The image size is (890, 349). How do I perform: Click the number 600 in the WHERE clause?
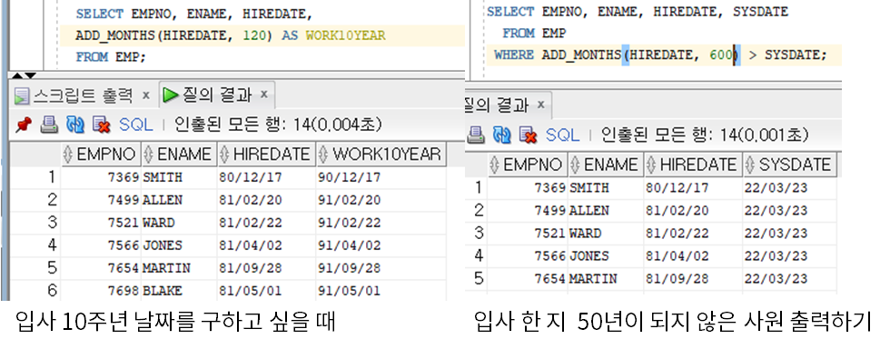tap(721, 55)
